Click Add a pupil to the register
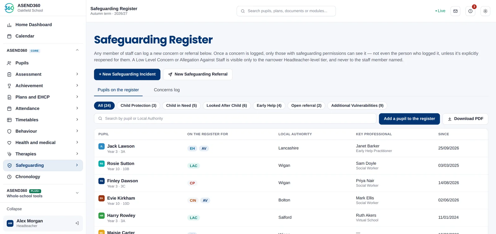Viewport: 496px width, 234px height. point(409,119)
